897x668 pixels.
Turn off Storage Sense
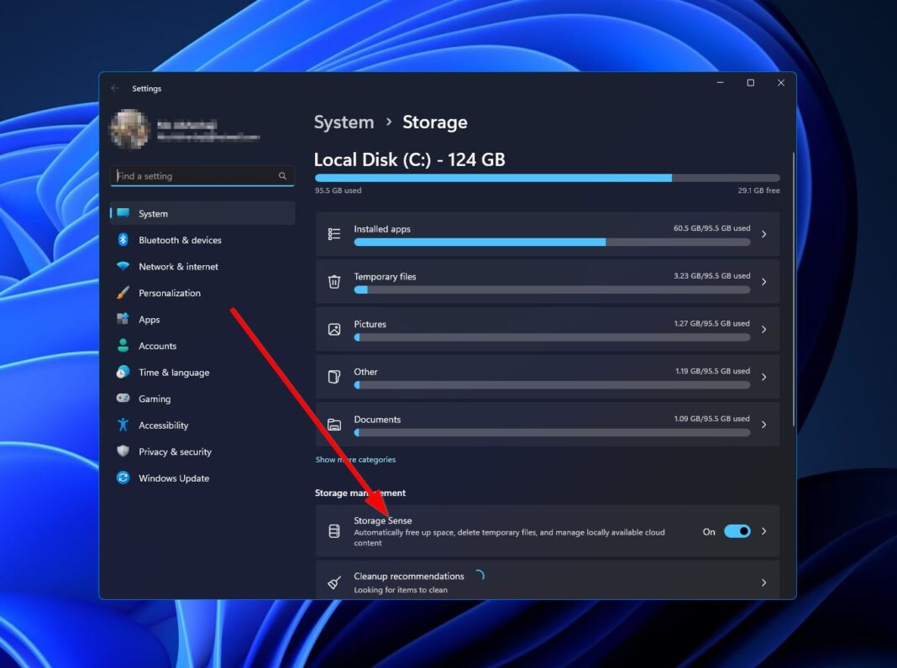click(x=736, y=531)
